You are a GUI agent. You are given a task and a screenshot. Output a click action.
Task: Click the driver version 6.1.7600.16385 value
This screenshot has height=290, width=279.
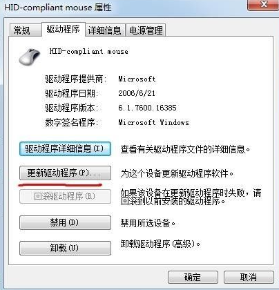pos(147,108)
